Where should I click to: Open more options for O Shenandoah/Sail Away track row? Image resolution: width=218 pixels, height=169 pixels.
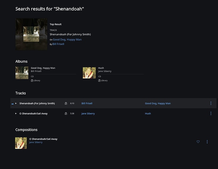(211, 114)
